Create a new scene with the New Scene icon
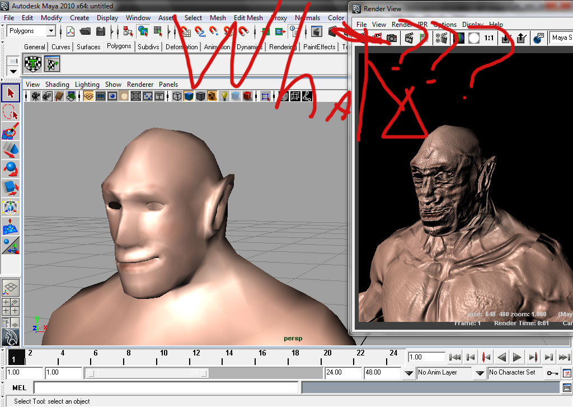 coord(70,31)
